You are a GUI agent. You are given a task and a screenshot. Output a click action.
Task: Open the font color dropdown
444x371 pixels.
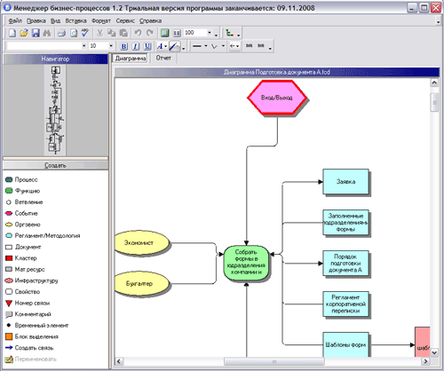(166, 46)
